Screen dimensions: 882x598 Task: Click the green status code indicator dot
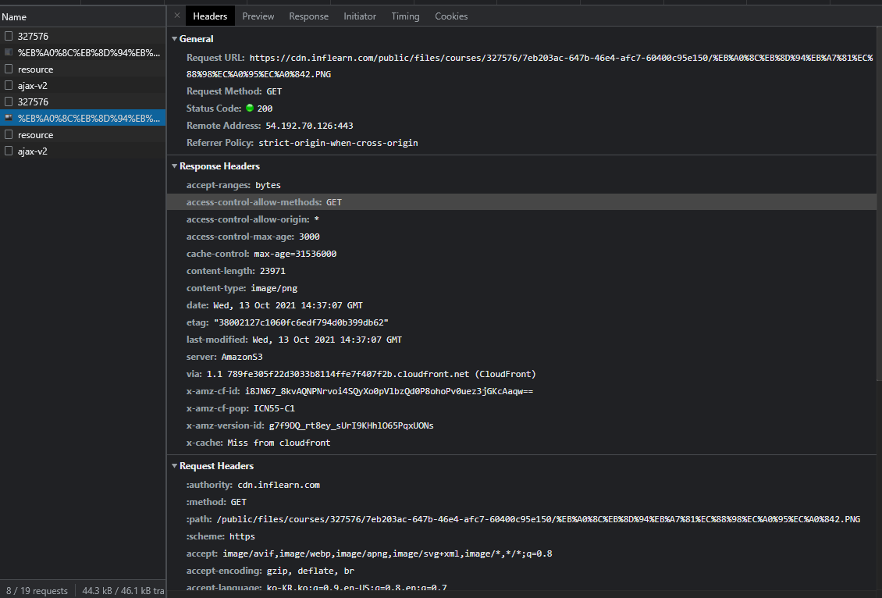[250, 109]
